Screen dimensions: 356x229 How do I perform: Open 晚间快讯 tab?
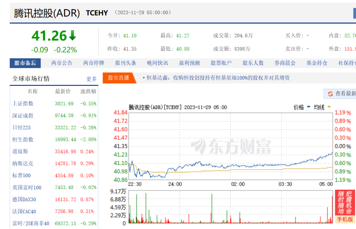(157, 63)
